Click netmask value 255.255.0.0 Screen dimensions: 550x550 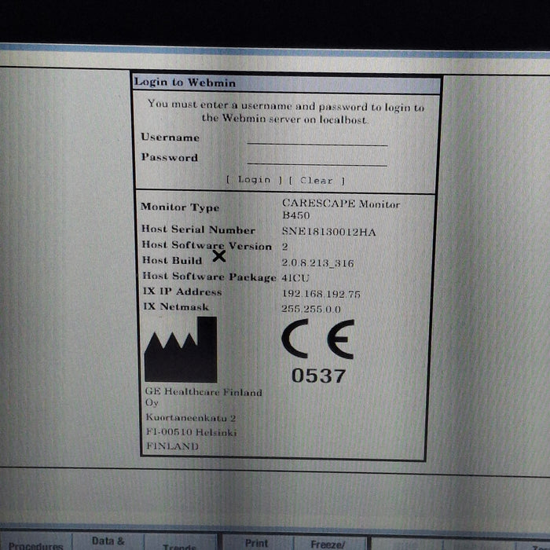(x=311, y=309)
